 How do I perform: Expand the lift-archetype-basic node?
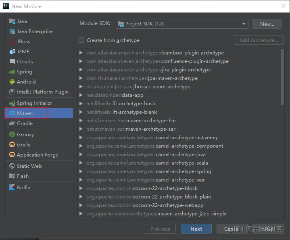[x=81, y=104]
